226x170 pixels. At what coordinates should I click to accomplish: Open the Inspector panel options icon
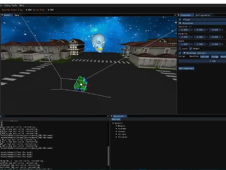(x=178, y=15)
